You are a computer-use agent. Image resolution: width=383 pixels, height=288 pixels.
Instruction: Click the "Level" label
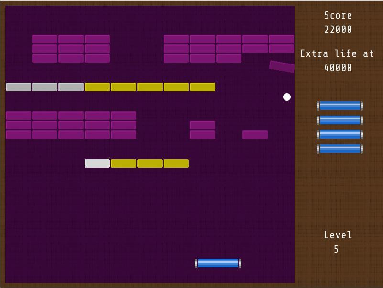click(338, 235)
